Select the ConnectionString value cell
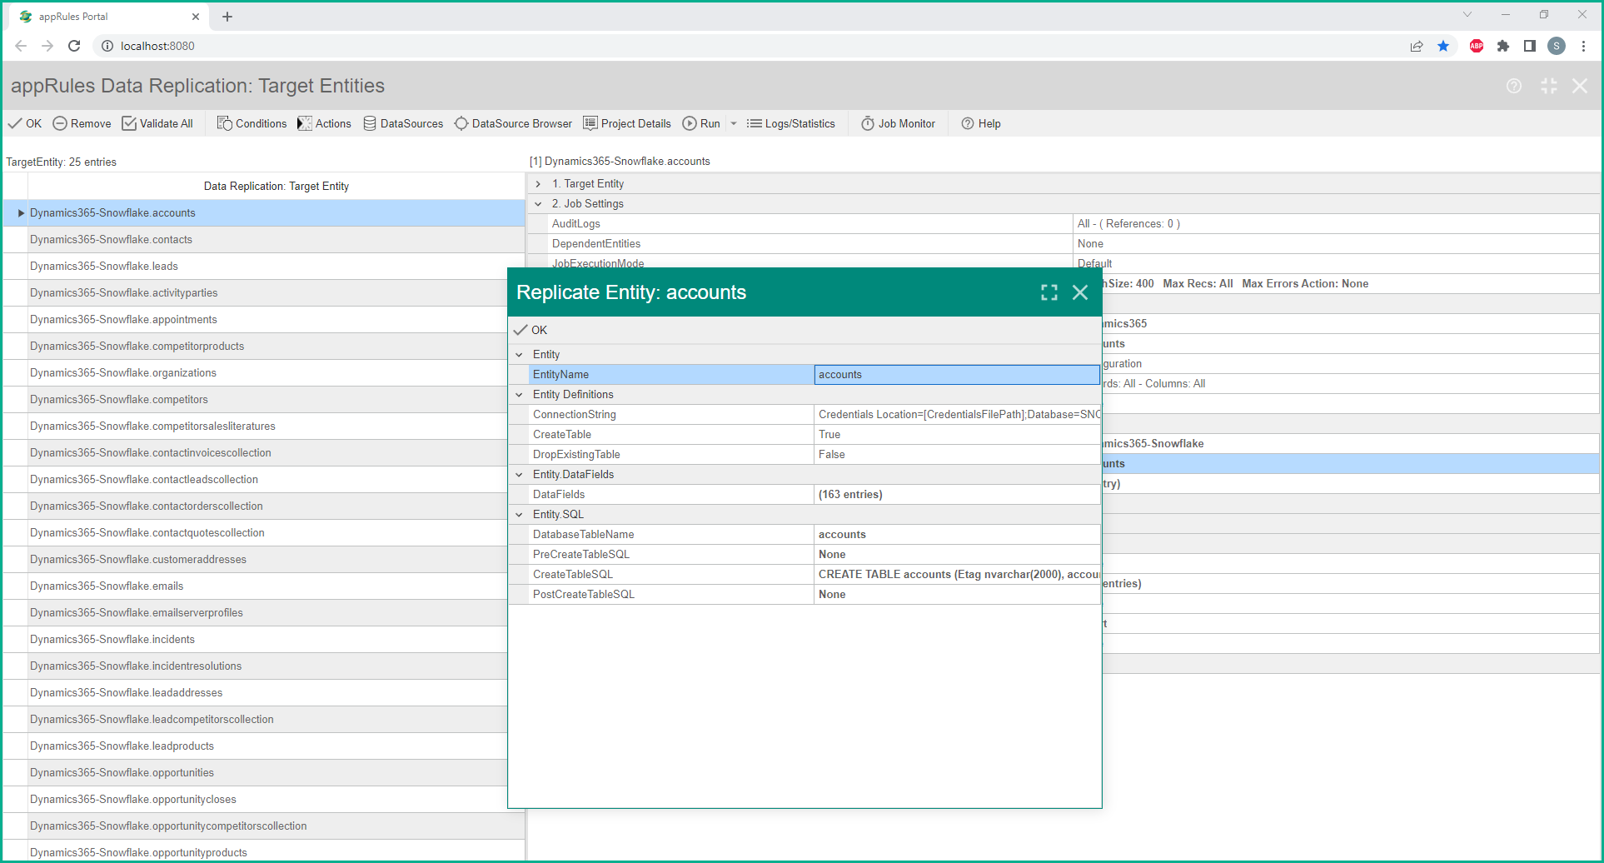Image resolution: width=1604 pixels, height=863 pixels. (x=957, y=414)
